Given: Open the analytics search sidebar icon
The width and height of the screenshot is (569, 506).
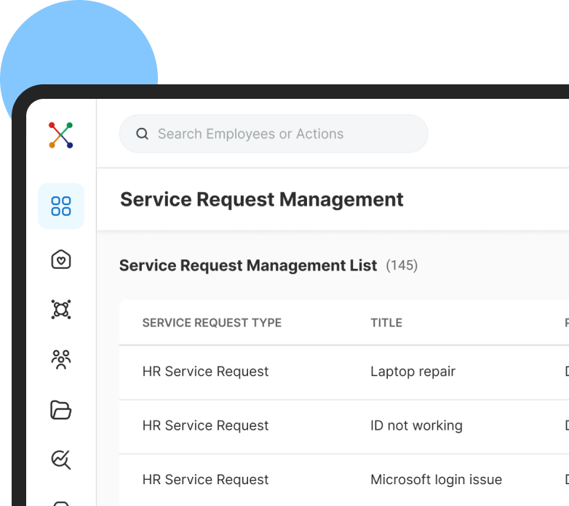Looking at the screenshot, I should point(61,459).
